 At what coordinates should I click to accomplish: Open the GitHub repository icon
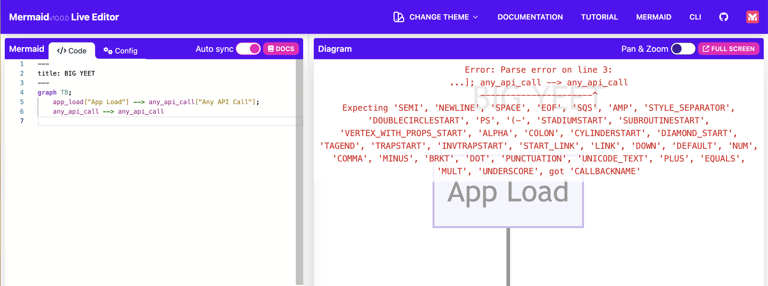click(x=723, y=17)
